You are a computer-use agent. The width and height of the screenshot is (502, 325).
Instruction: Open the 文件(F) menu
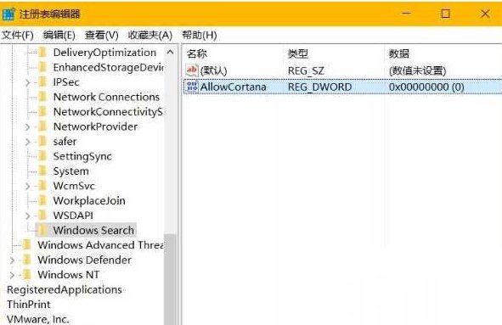18,35
